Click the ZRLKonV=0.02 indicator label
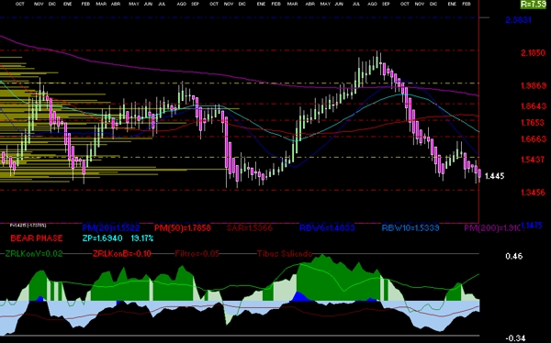The height and width of the screenshot is (343, 551). (x=34, y=254)
